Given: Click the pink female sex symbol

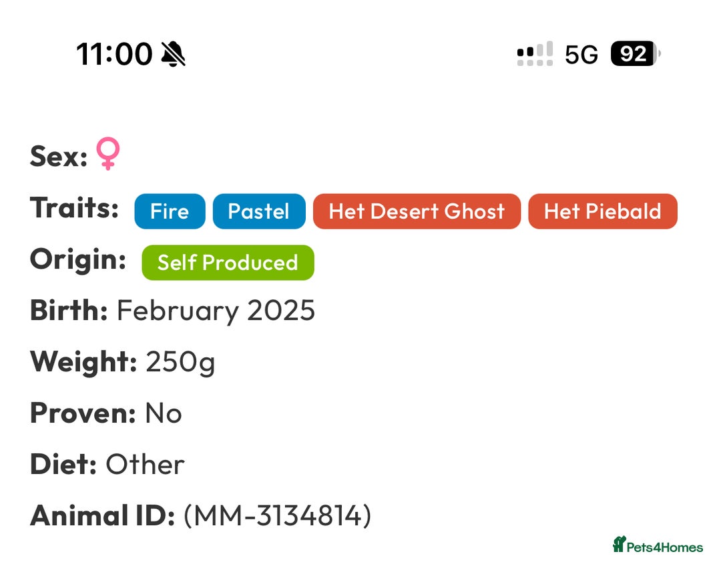Looking at the screenshot, I should coord(108,154).
